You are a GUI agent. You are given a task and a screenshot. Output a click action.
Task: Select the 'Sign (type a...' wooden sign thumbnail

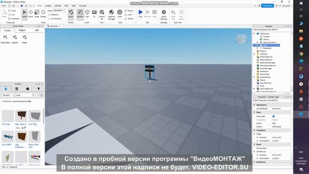pos(21,116)
